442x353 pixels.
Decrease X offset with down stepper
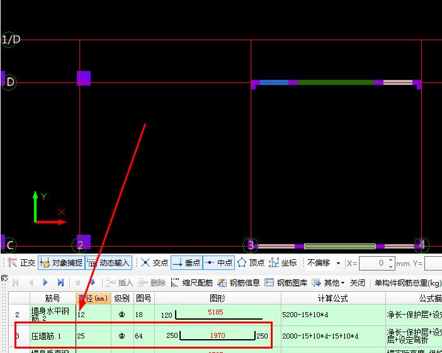(x=391, y=267)
